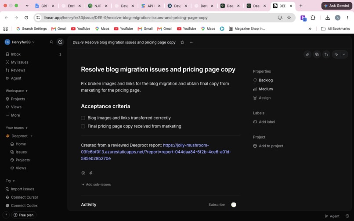Click the agent session icon near chevron
The height and width of the screenshot is (221, 354).
click(336, 54)
